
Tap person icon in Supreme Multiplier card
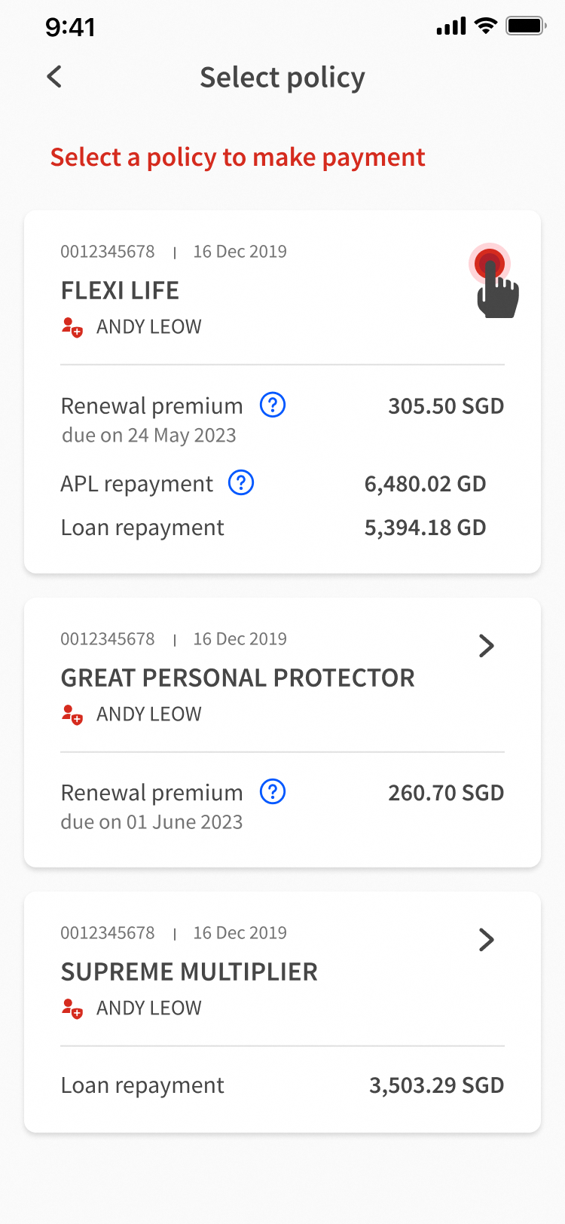(x=72, y=1008)
